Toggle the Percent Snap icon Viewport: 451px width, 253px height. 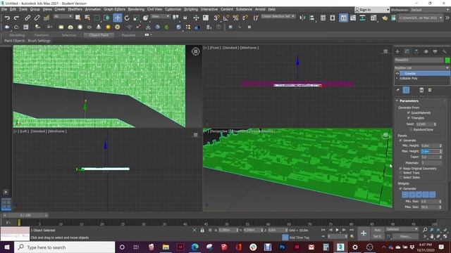click(x=235, y=18)
